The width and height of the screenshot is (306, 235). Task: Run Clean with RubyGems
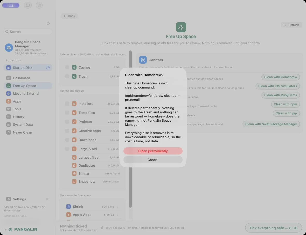(280, 95)
